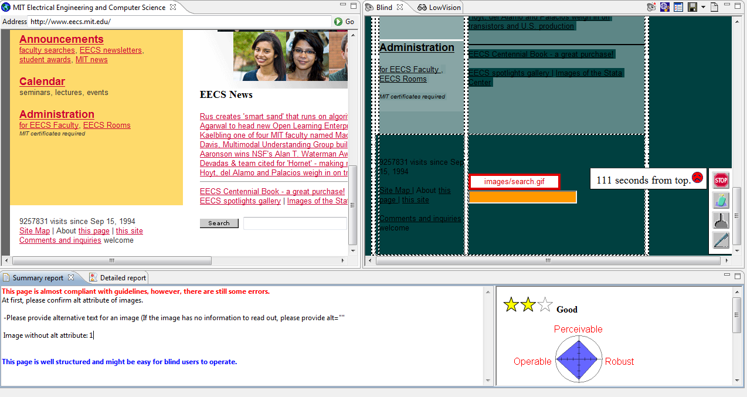Screen dimensions: 747x397
Task: Click the browser pane horizontal scrollbar thumb
Action: click(x=111, y=260)
